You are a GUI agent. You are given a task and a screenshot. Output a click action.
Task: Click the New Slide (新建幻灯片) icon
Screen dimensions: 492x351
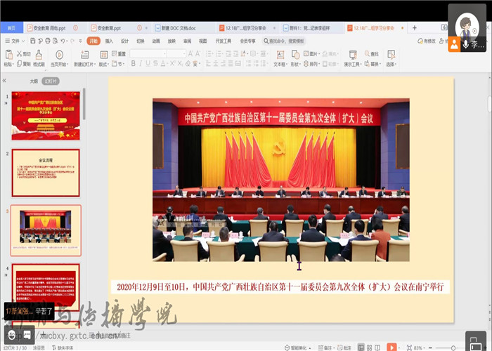pyautogui.click(x=85, y=55)
